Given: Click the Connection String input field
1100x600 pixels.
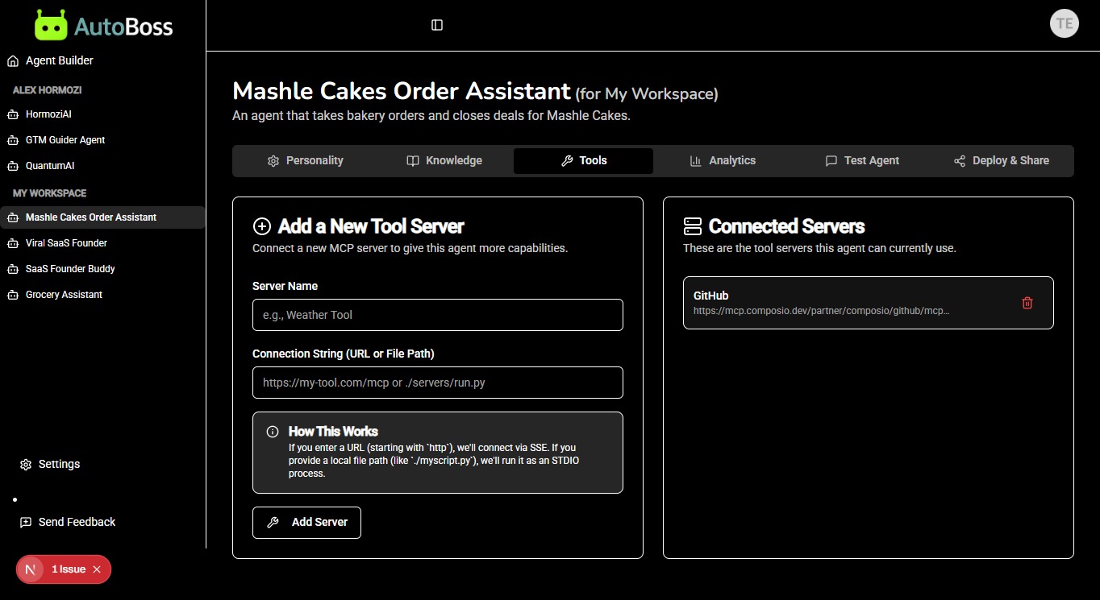Looking at the screenshot, I should click(x=437, y=383).
